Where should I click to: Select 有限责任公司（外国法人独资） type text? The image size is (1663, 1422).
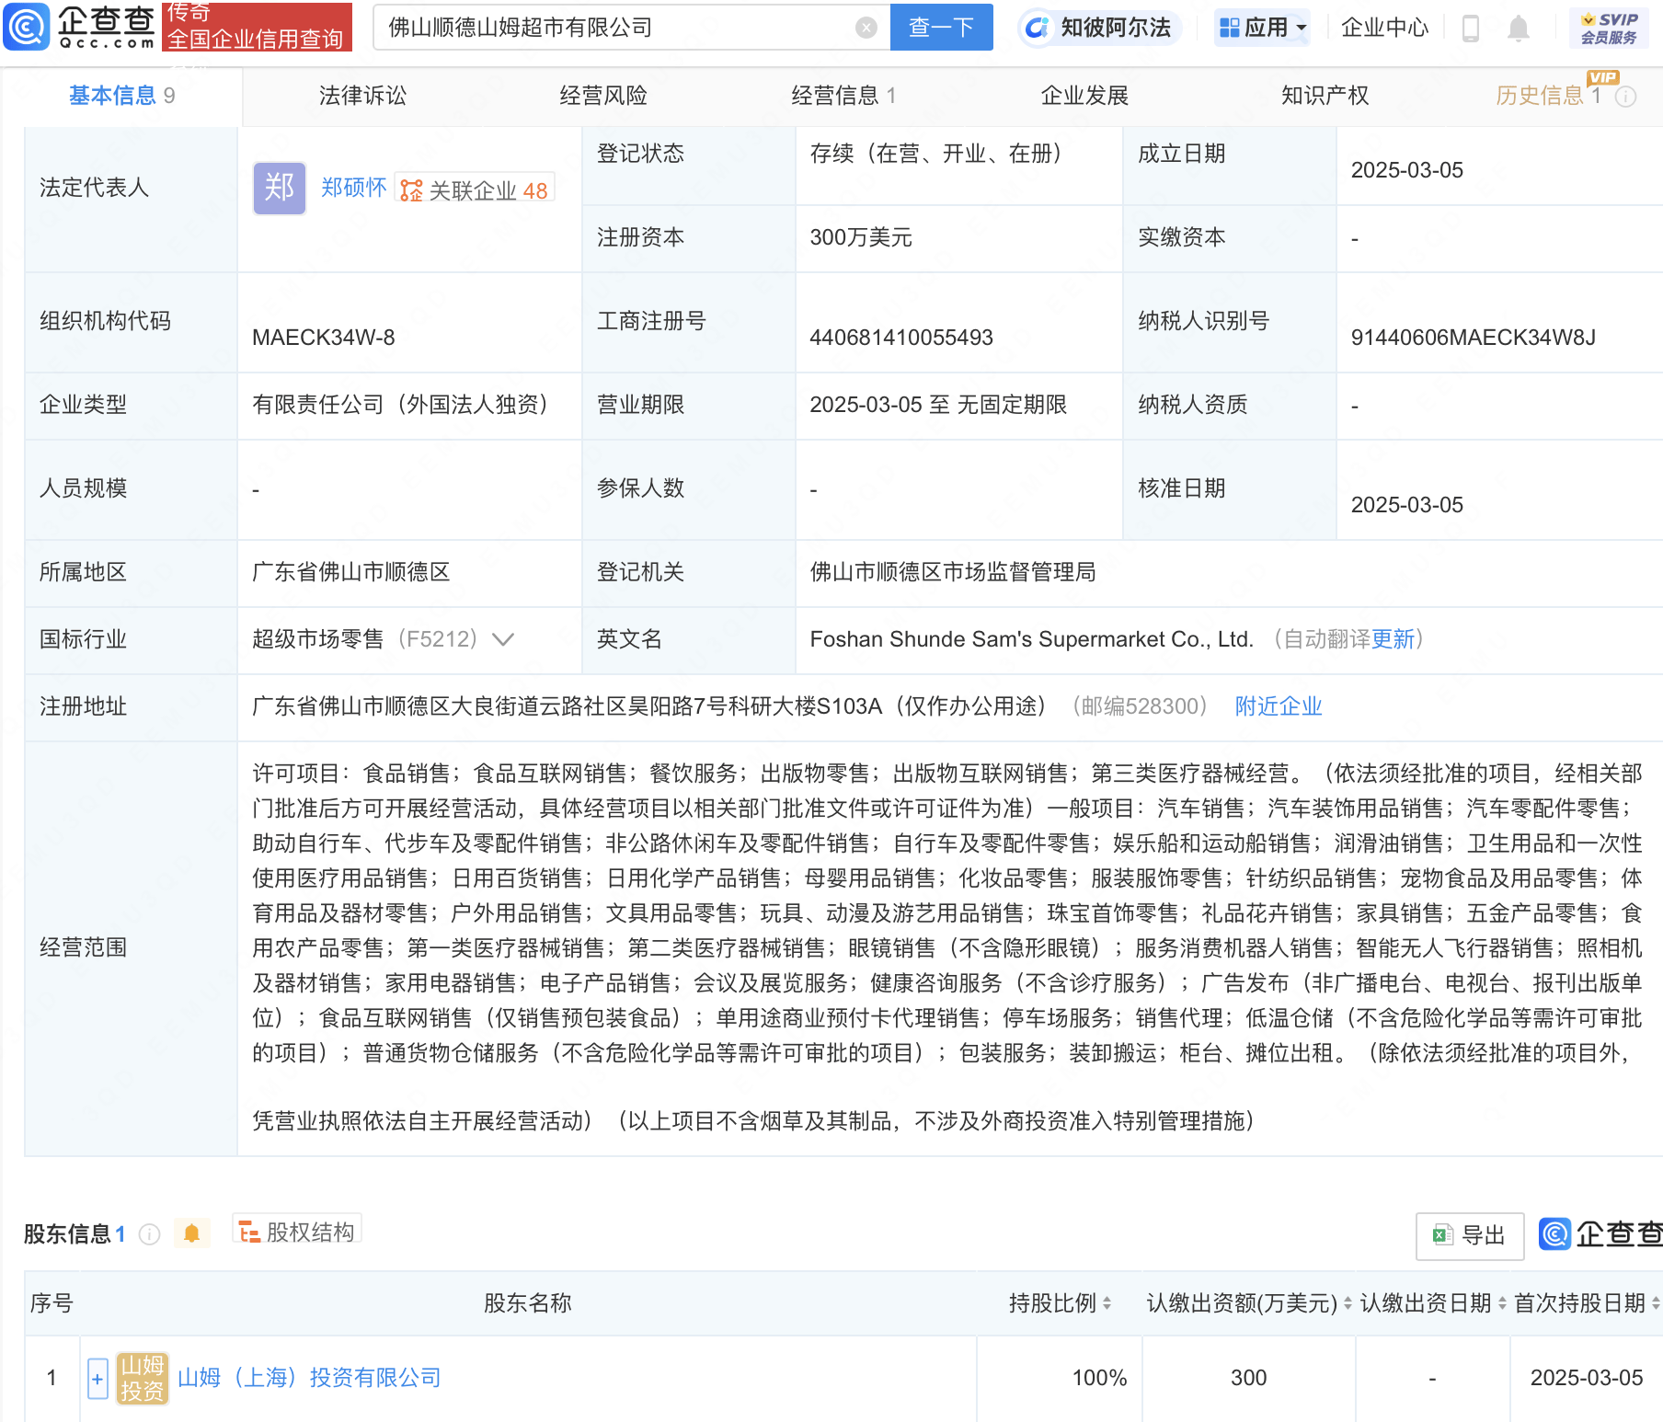coord(400,405)
